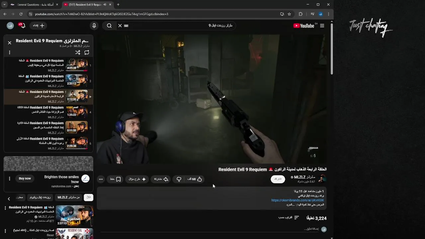This screenshot has height=239, width=425.
Task: Like the video with 68K likes
Action: coord(195,179)
